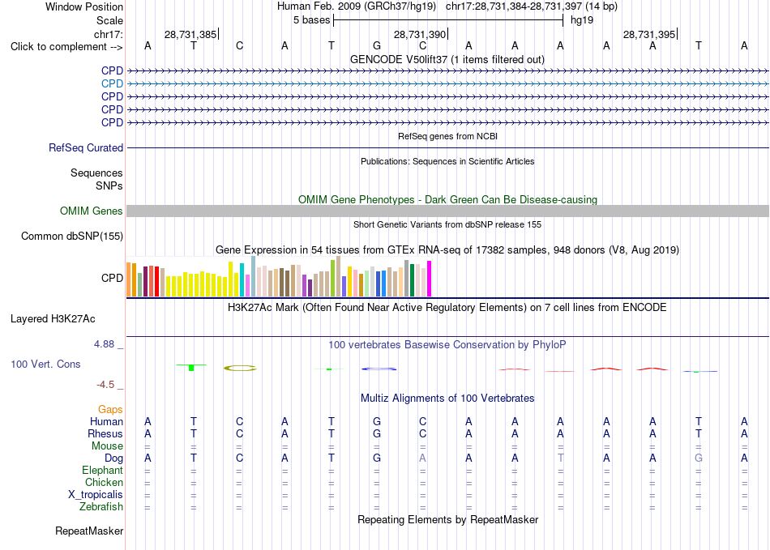Click the SNPs label under Publications
Image resolution: width=770 pixels, height=550 pixels.
click(109, 186)
